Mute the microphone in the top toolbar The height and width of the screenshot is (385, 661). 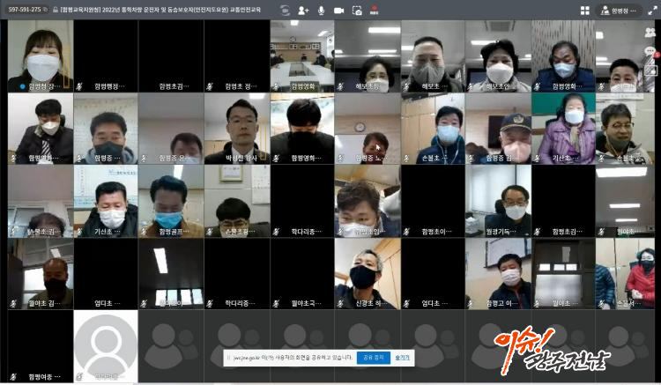[322, 11]
